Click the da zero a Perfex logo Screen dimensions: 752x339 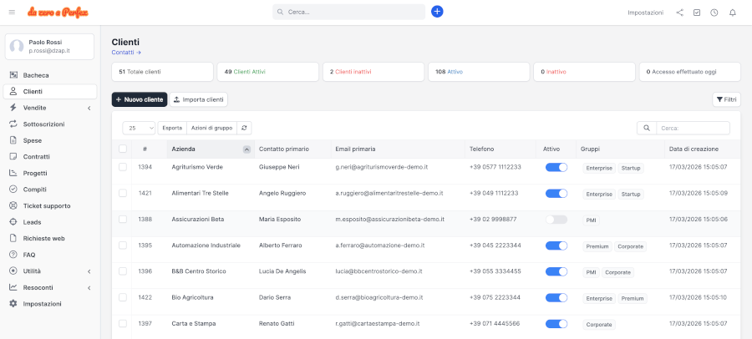click(x=58, y=12)
